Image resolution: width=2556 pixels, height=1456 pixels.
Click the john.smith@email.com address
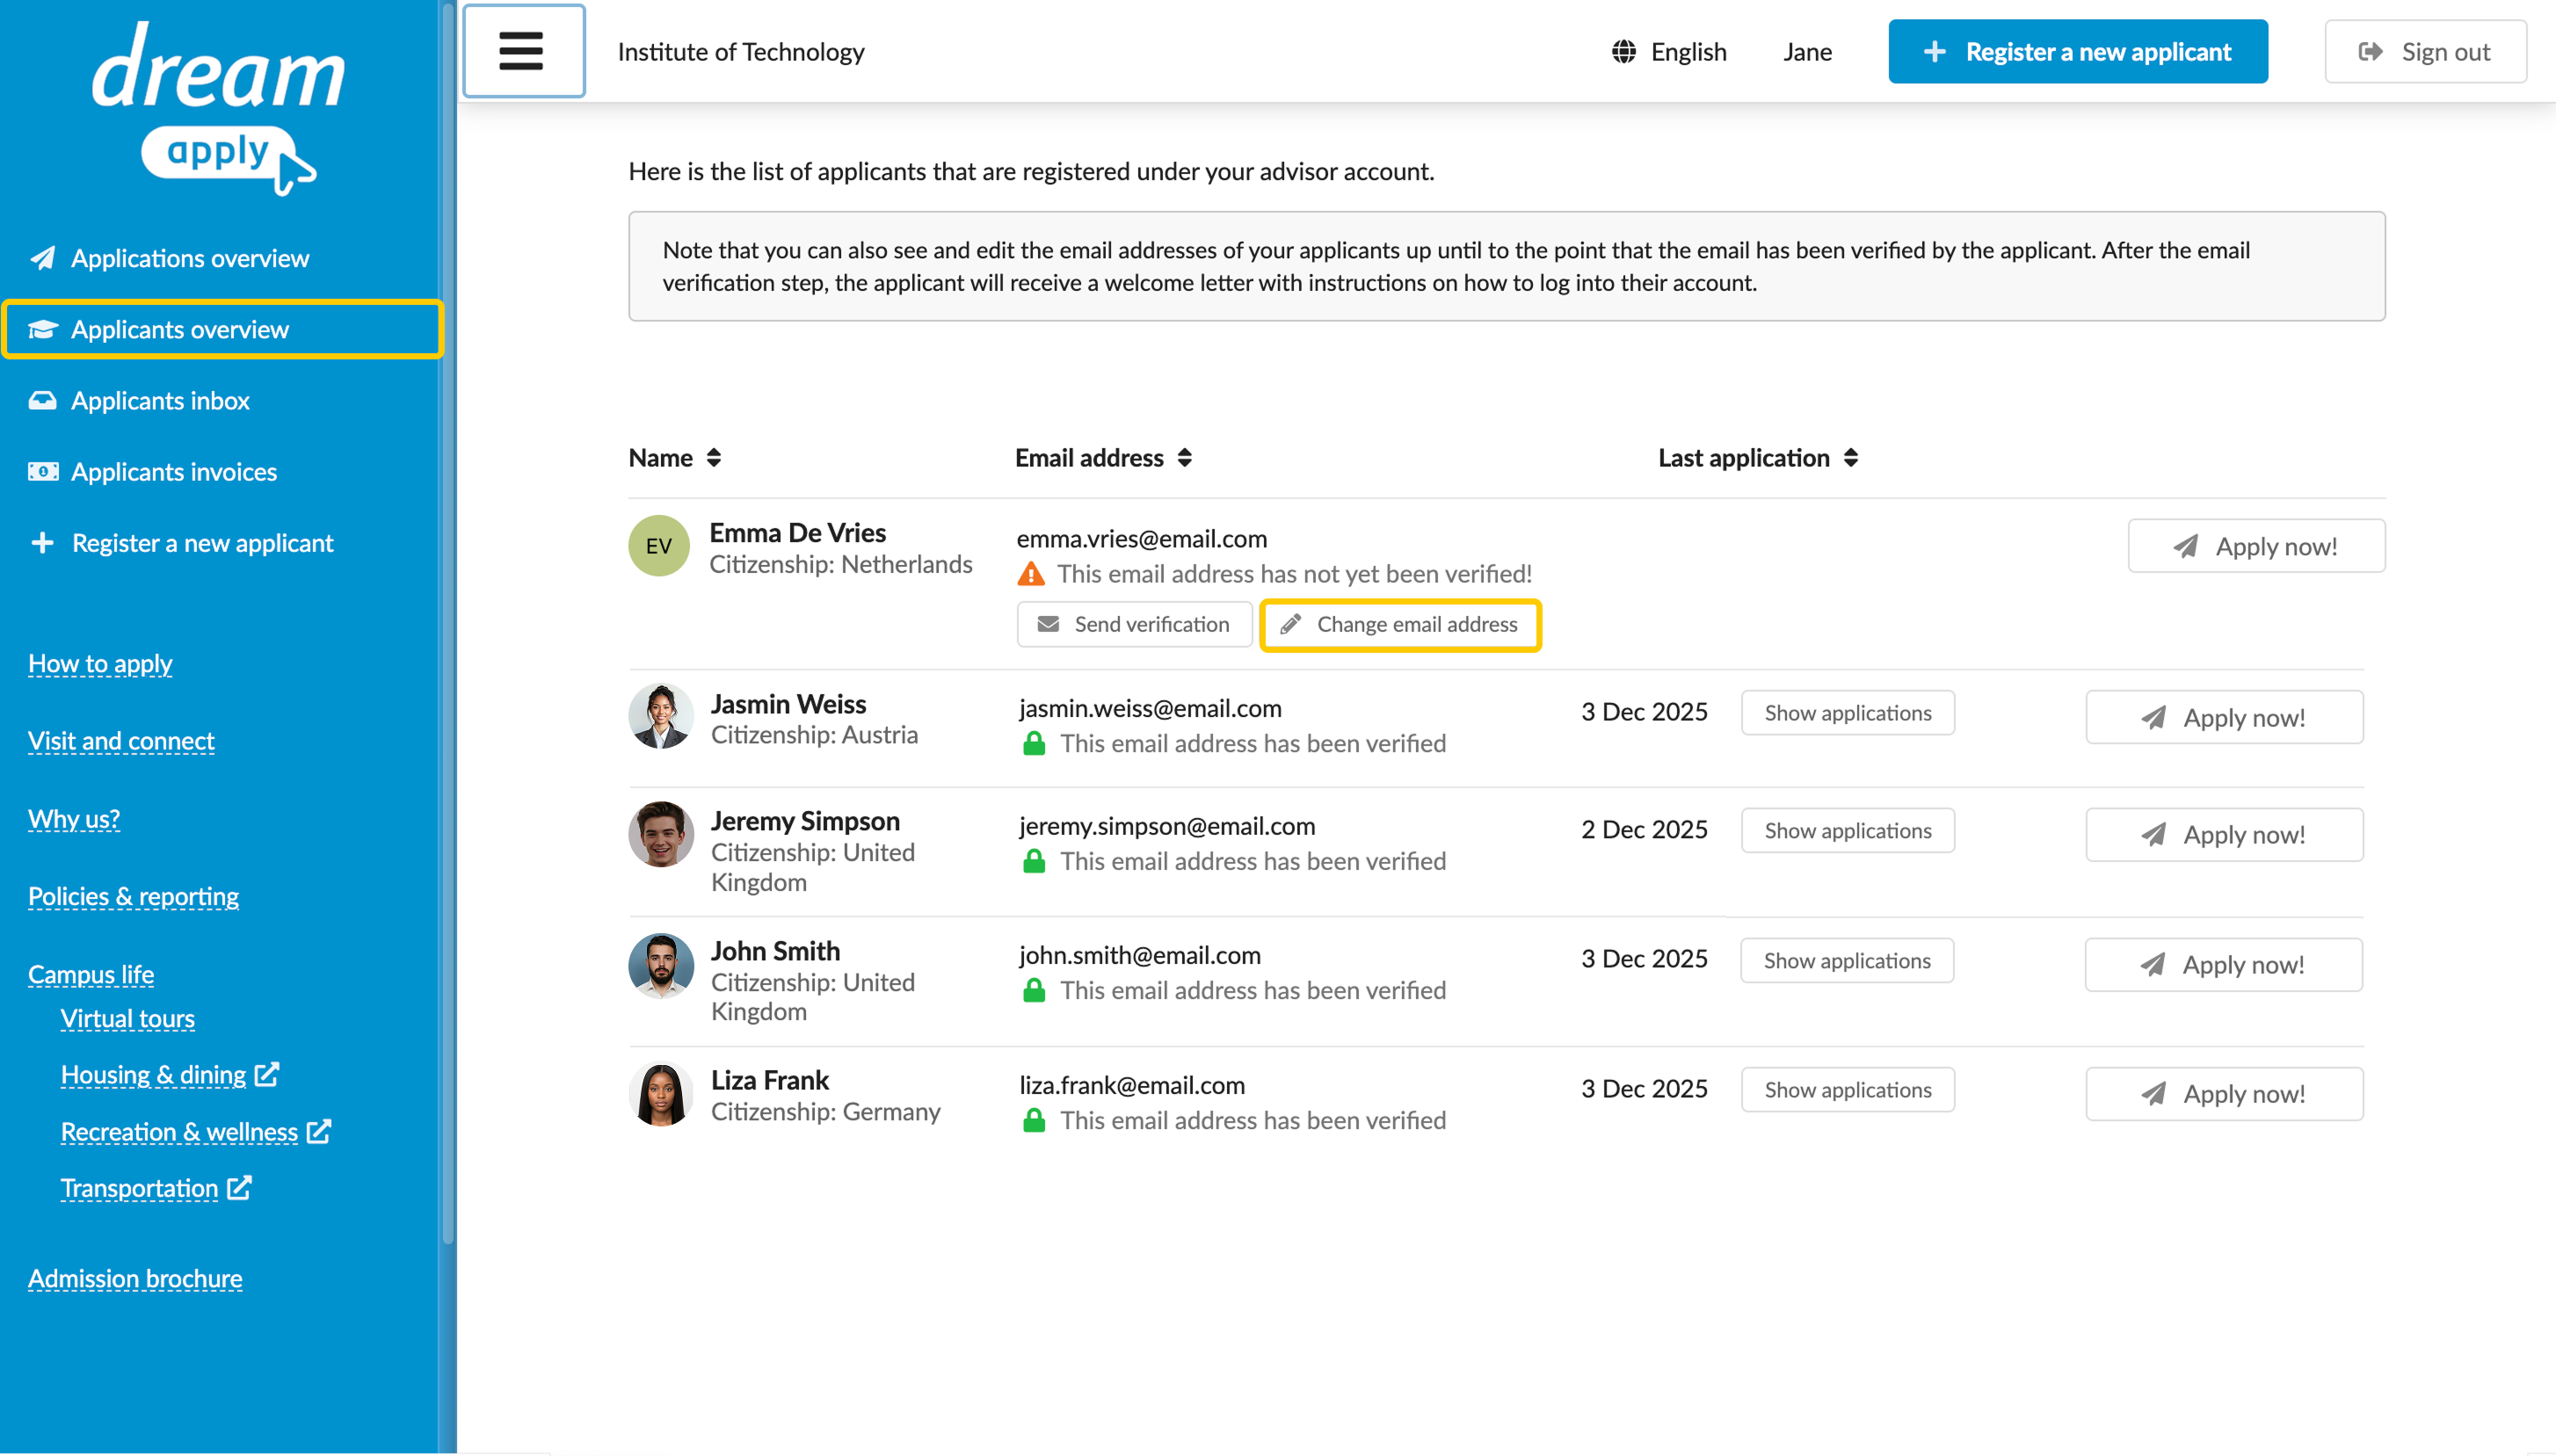[x=1140, y=955]
